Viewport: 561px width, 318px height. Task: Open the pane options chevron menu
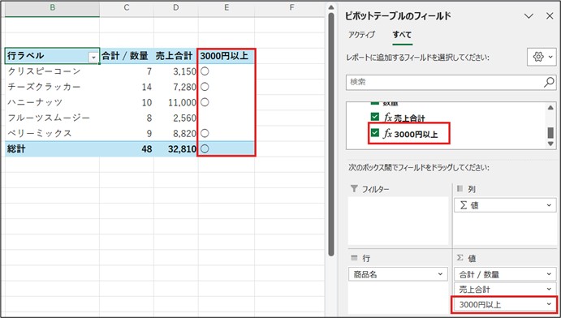click(x=529, y=16)
